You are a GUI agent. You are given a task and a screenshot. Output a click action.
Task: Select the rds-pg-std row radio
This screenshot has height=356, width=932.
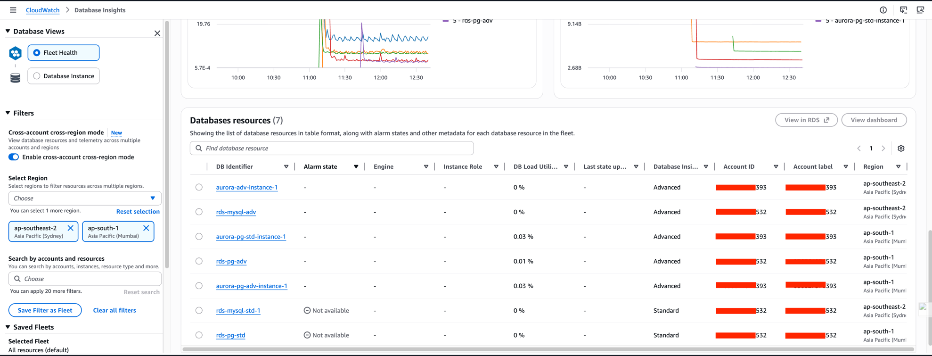coord(199,335)
